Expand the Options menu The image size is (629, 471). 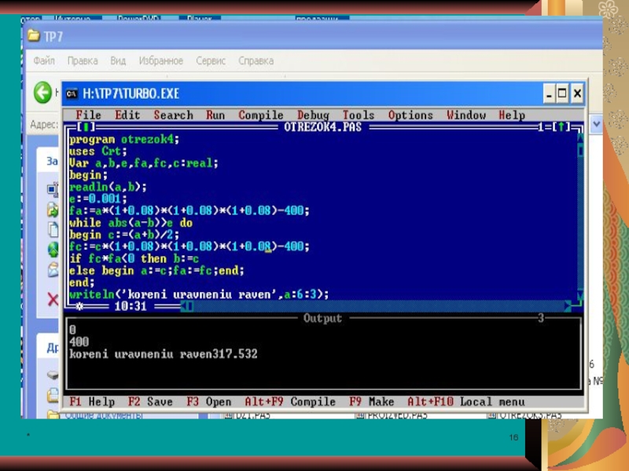point(410,115)
